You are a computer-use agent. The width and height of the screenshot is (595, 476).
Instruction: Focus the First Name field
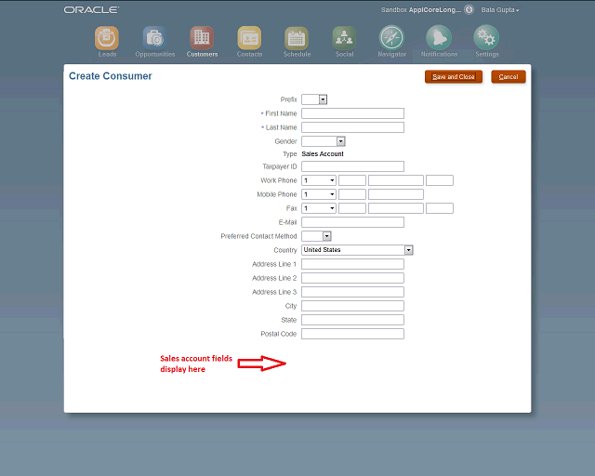[x=352, y=113]
